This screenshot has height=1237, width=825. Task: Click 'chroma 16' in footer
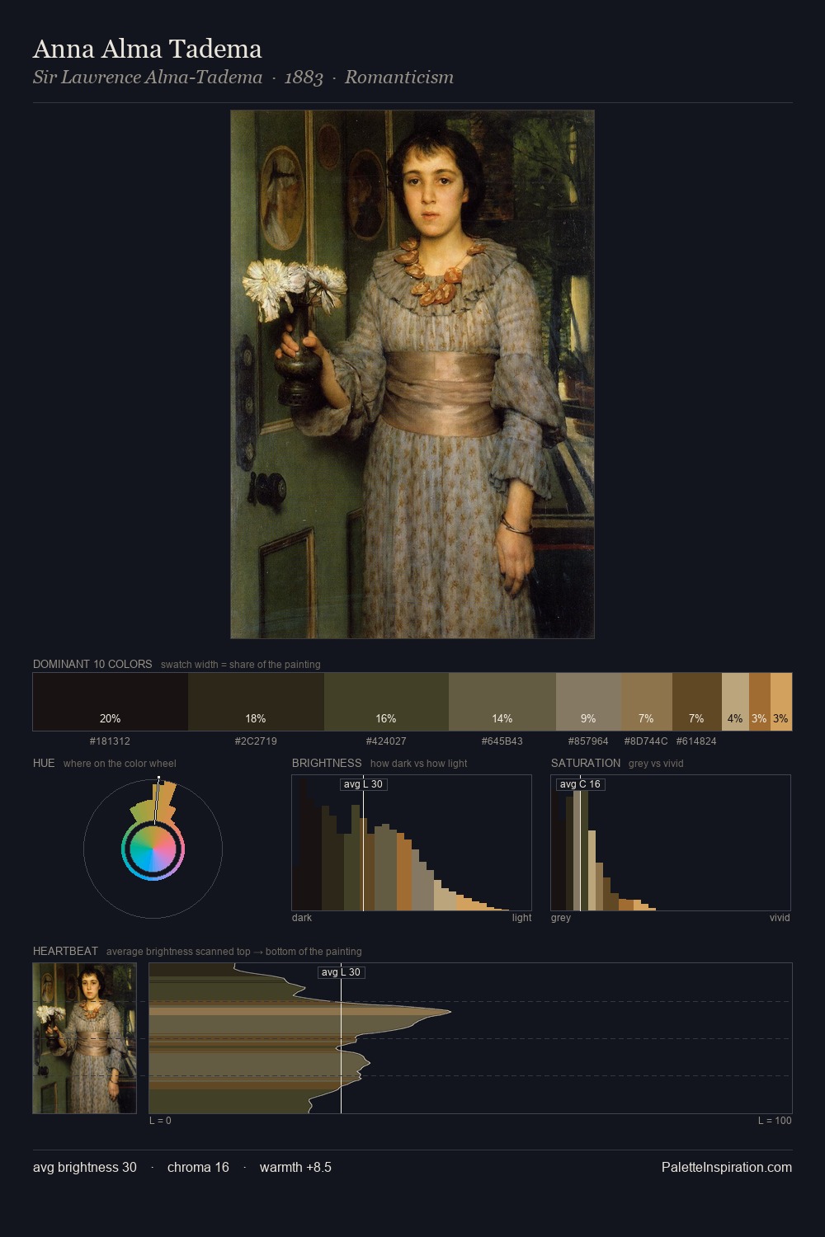198,1167
